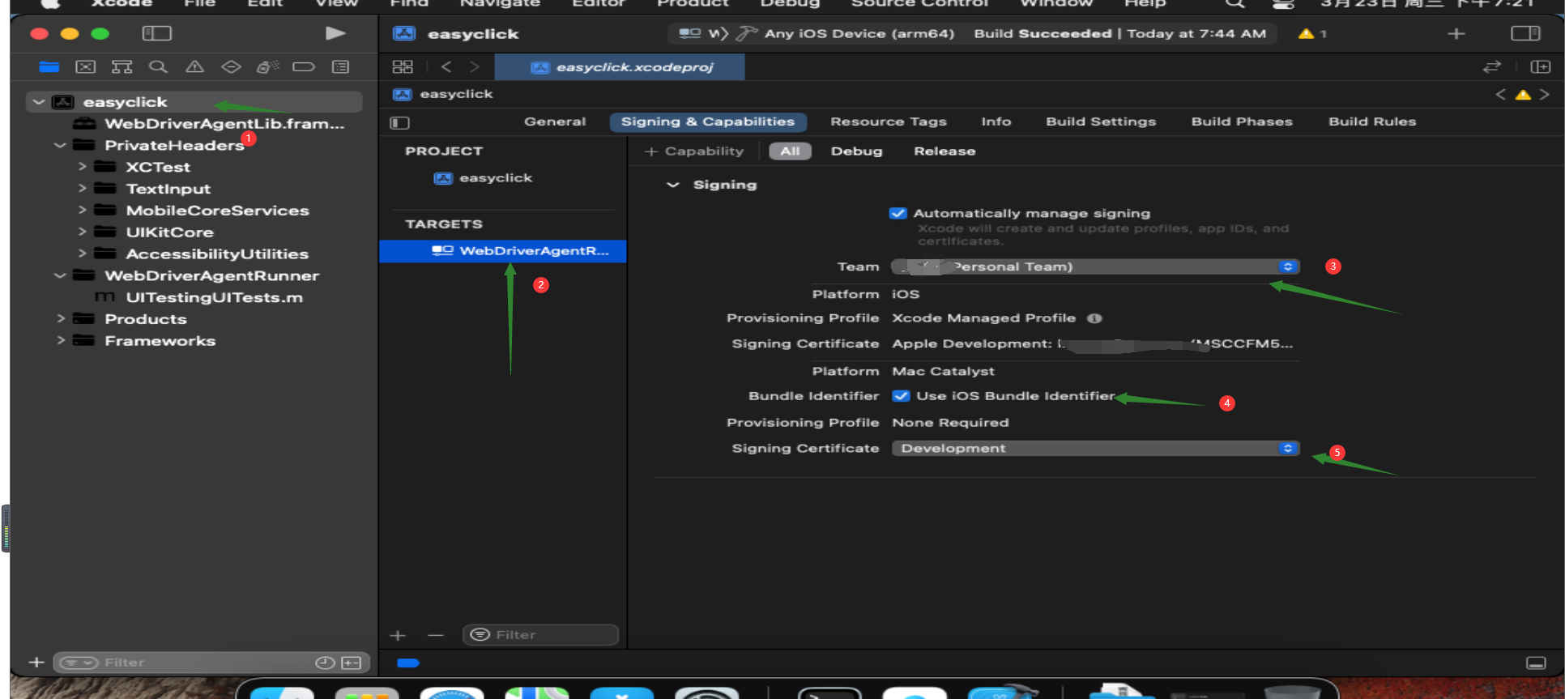Expand the TextInput folder
Viewport: 1565px width, 699px height.
(x=82, y=189)
